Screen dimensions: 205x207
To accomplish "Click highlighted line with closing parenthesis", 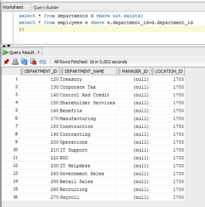I will [112, 29].
